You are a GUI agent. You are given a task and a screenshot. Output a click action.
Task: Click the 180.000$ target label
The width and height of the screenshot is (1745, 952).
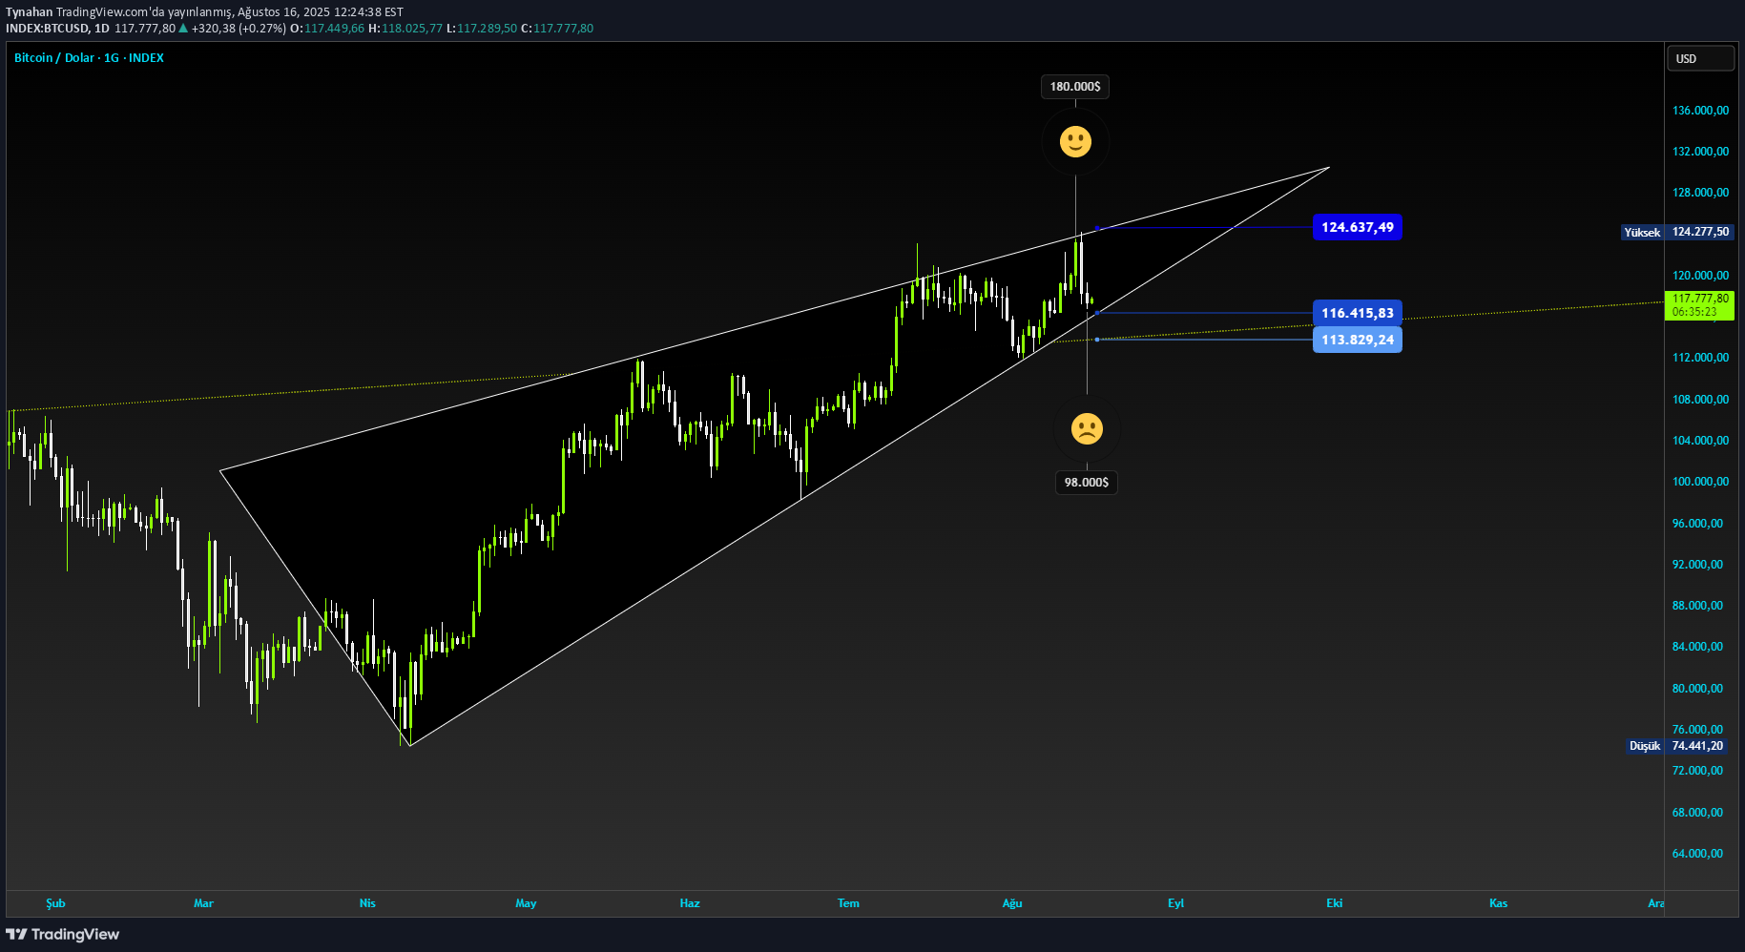(x=1075, y=87)
